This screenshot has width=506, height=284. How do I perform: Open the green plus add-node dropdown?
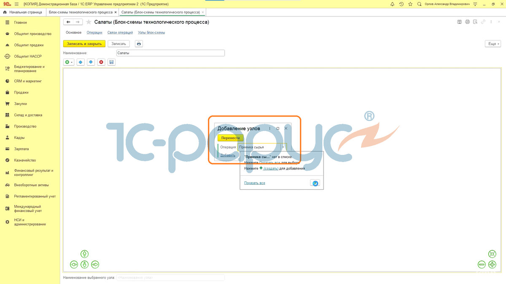point(69,62)
